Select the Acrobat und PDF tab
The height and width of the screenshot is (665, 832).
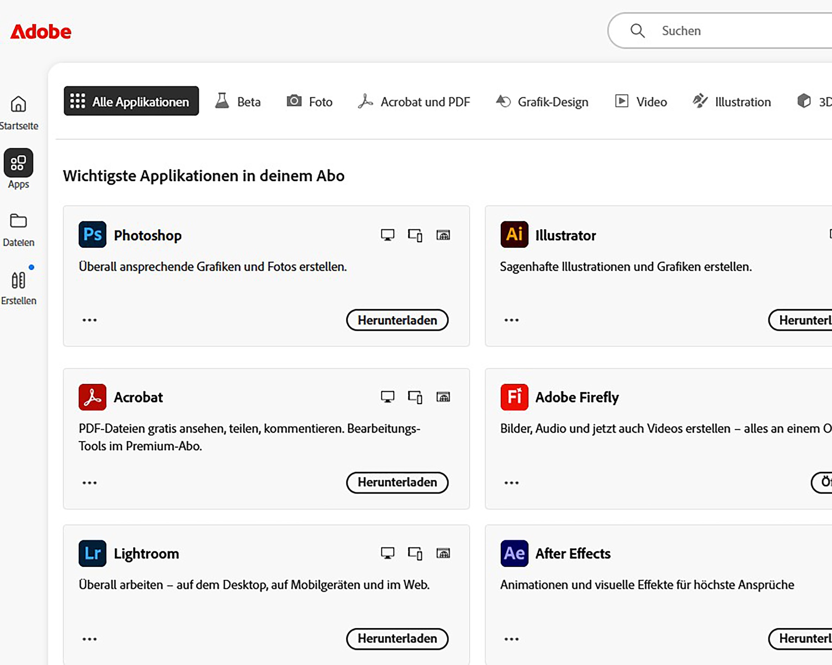(414, 101)
